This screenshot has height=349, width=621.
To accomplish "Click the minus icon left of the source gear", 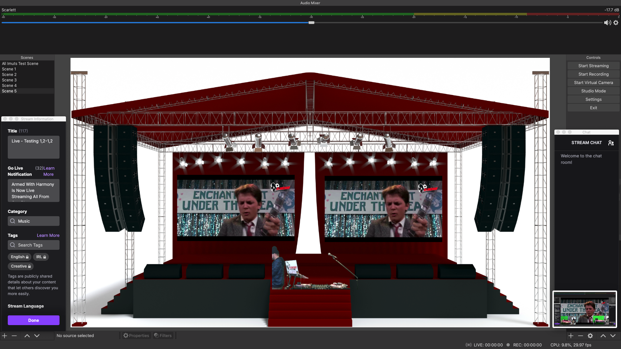I will click(x=581, y=336).
